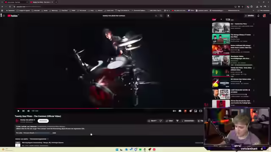
Task: Click the weather widget in taskbar
Action: click(7, 149)
